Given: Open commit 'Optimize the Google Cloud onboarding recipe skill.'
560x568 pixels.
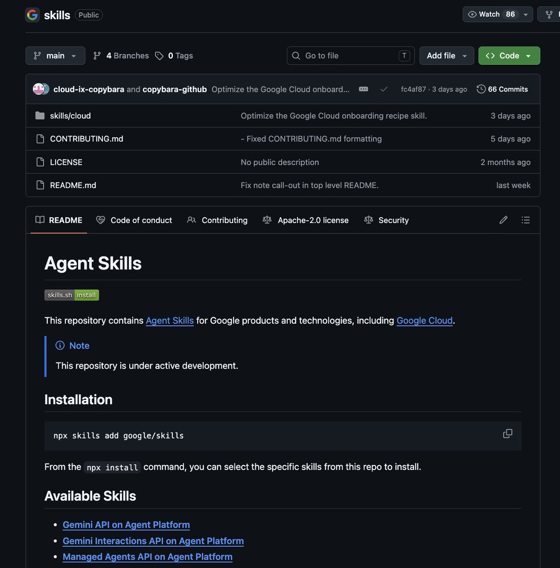Looking at the screenshot, I should point(334,115).
